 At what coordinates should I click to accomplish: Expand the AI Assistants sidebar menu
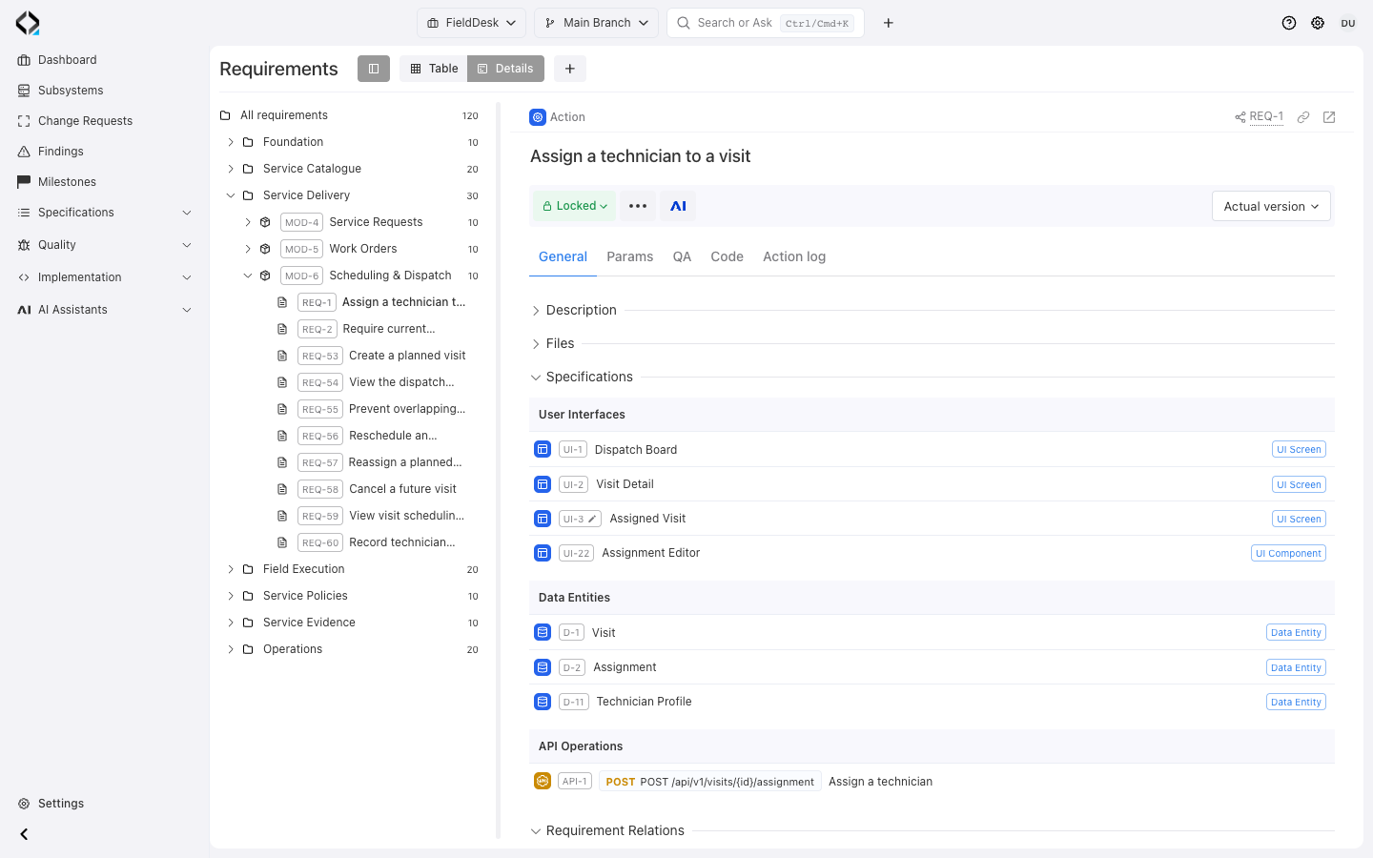pos(187,310)
